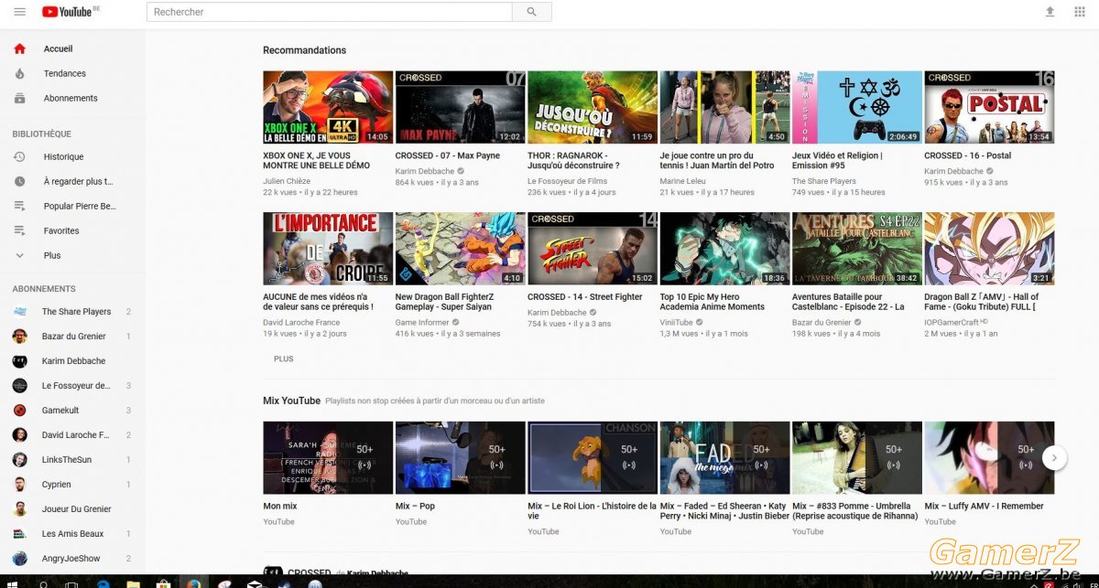Play the Dragon Ball FighterZ Super Saiyan thumbnail
The height and width of the screenshot is (588, 1099).
pos(461,249)
